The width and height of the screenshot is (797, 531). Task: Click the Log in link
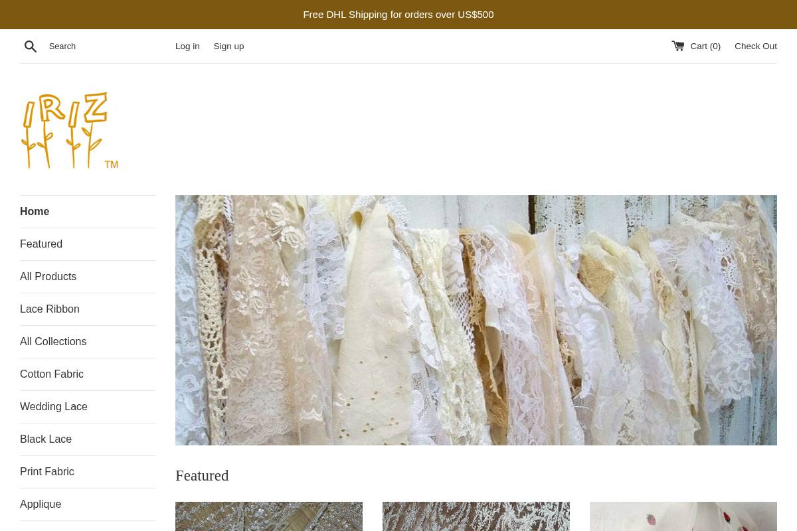pos(187,46)
